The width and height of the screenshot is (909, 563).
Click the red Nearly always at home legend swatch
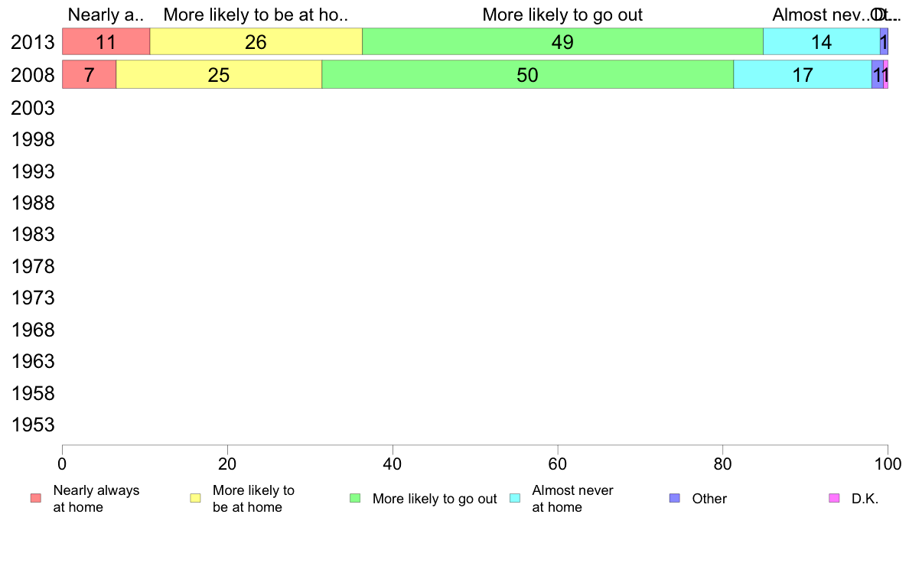36,498
